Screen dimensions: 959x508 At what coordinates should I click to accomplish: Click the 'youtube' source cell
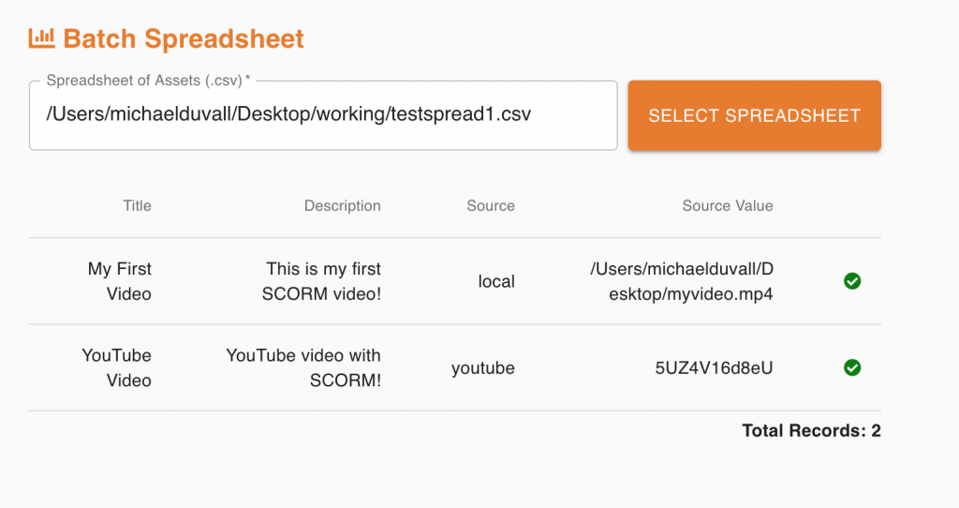[483, 367]
